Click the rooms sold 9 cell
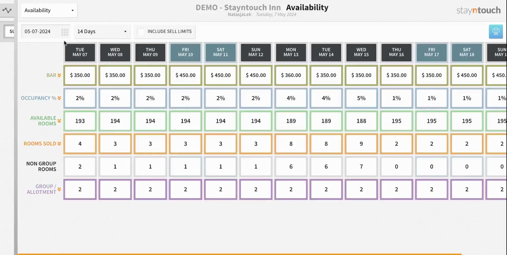 click(361, 144)
